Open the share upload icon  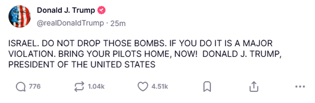point(254,86)
